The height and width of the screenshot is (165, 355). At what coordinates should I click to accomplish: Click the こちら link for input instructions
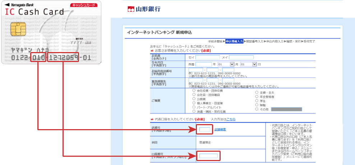pos(231,119)
